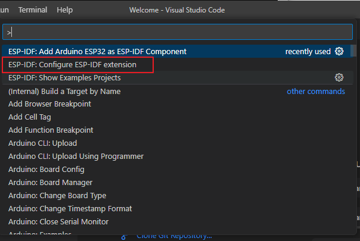
Task: Run Arduino CLI: Upload command
Action: [176, 143]
